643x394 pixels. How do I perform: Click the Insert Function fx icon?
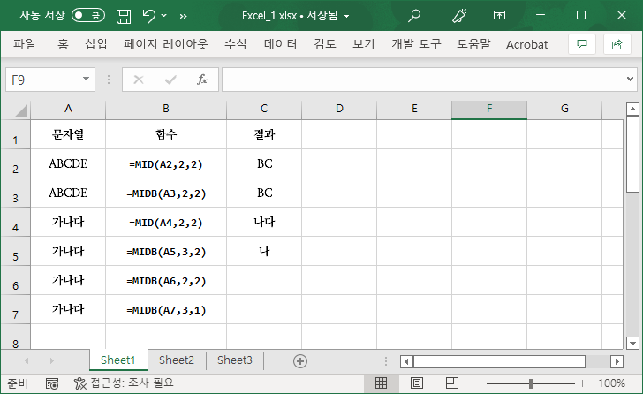(x=202, y=80)
